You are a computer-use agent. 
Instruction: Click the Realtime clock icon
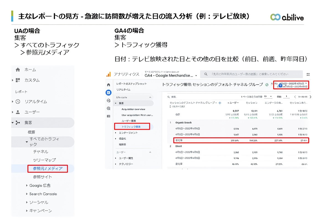[x=18, y=101]
